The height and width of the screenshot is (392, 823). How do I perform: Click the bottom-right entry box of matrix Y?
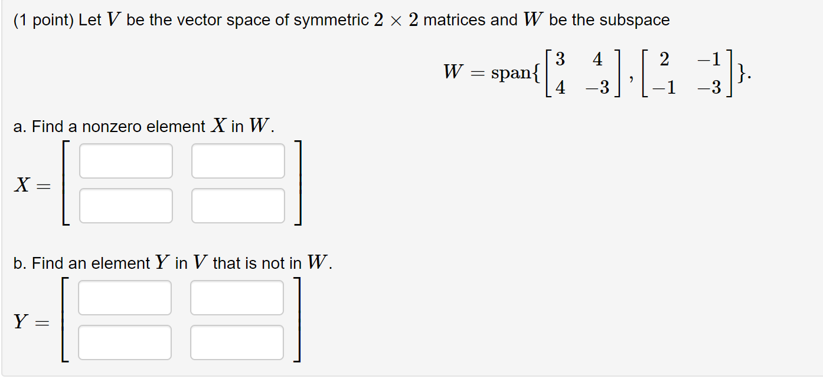tap(237, 341)
